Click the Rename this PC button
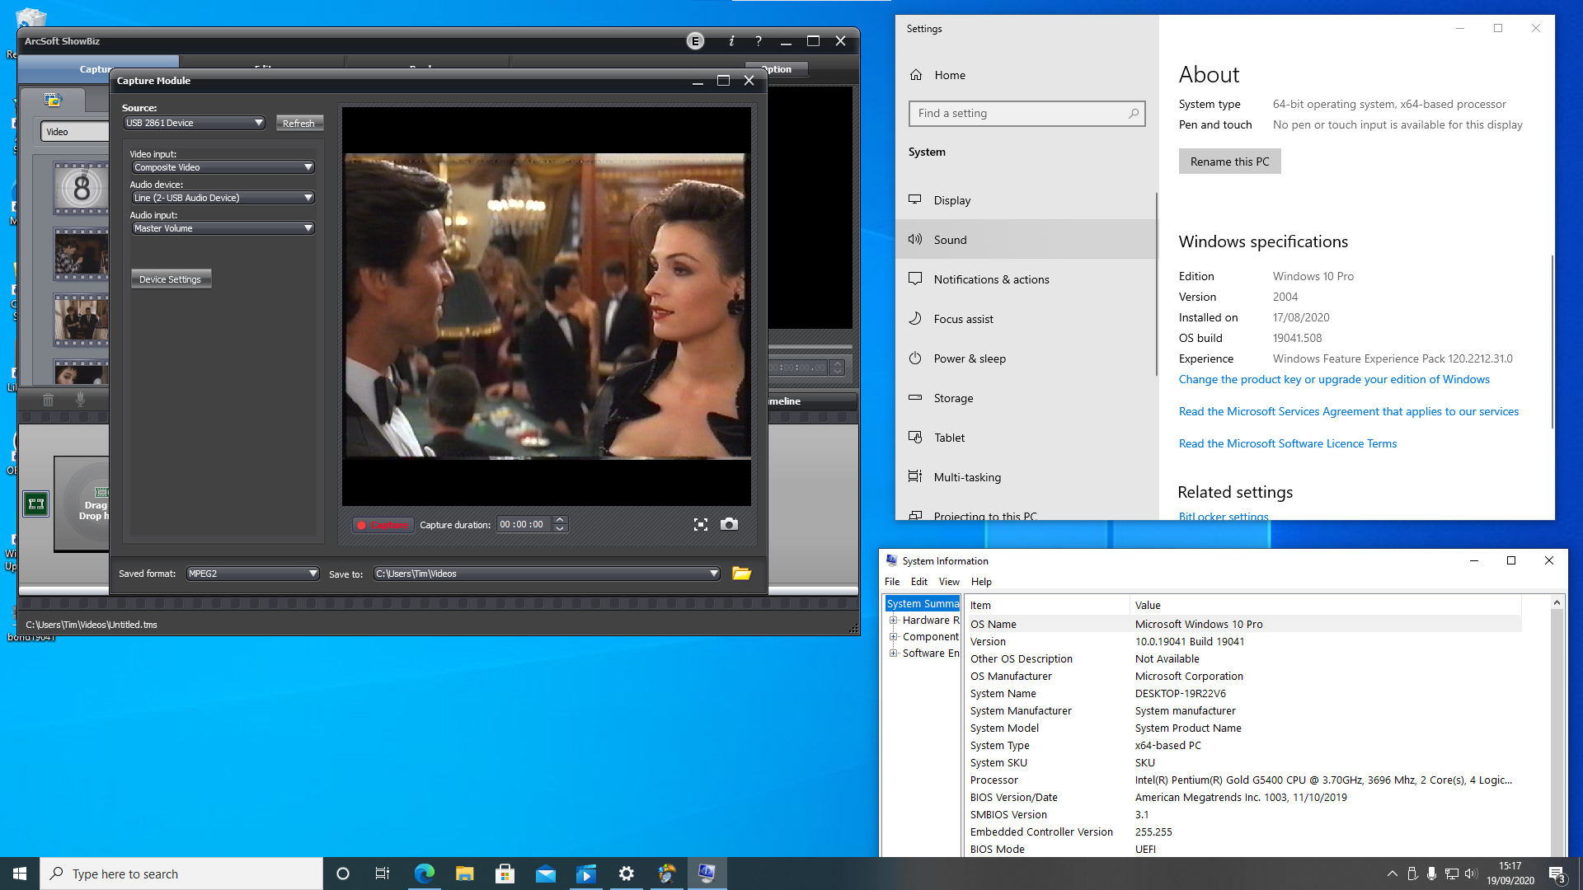This screenshot has height=890, width=1583. (1229, 162)
